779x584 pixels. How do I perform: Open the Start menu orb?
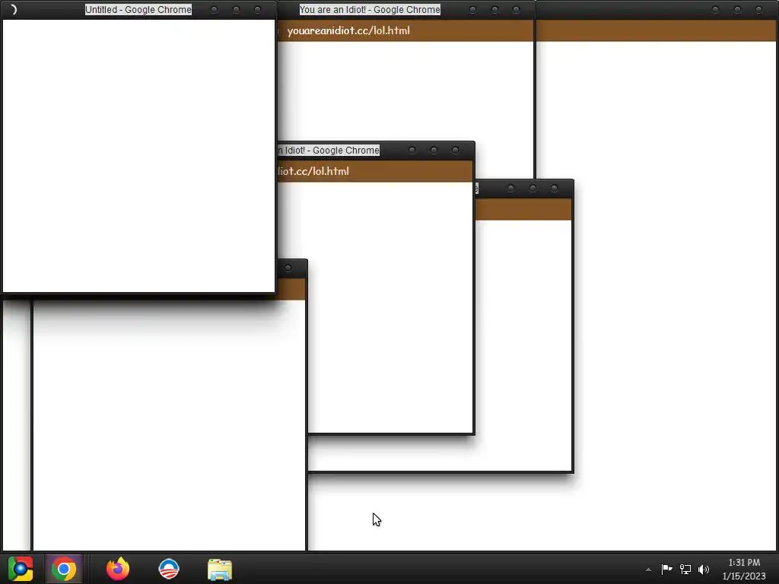(21, 569)
